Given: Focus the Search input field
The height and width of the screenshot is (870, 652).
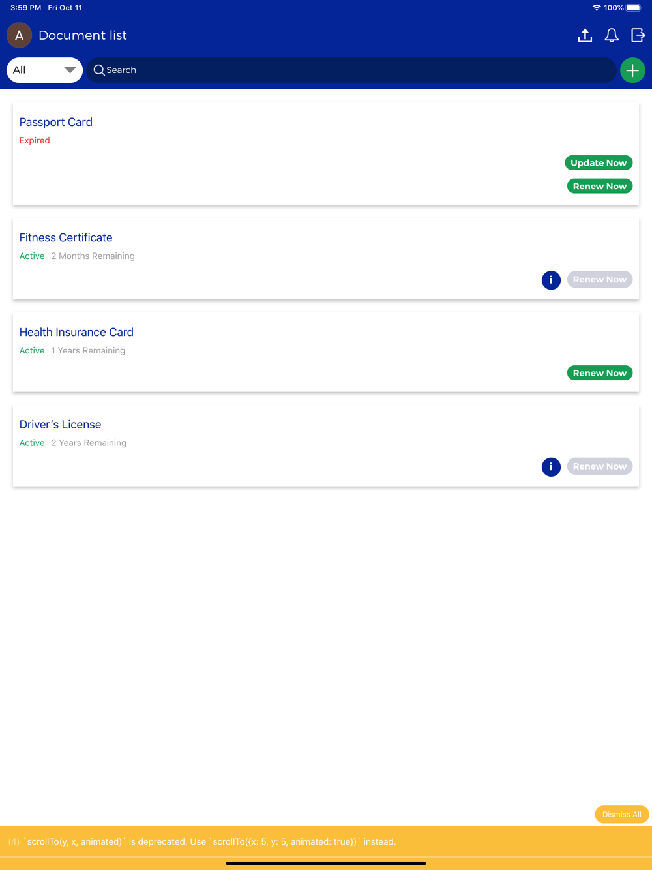Looking at the screenshot, I should click(351, 70).
